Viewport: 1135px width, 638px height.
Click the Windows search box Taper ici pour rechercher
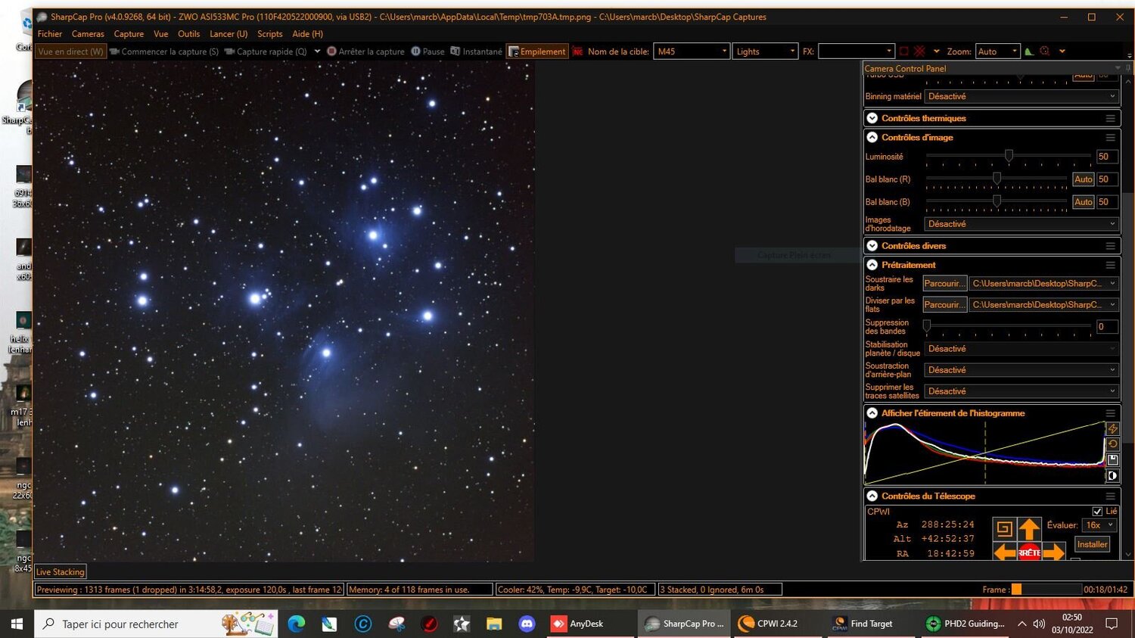pos(156,624)
